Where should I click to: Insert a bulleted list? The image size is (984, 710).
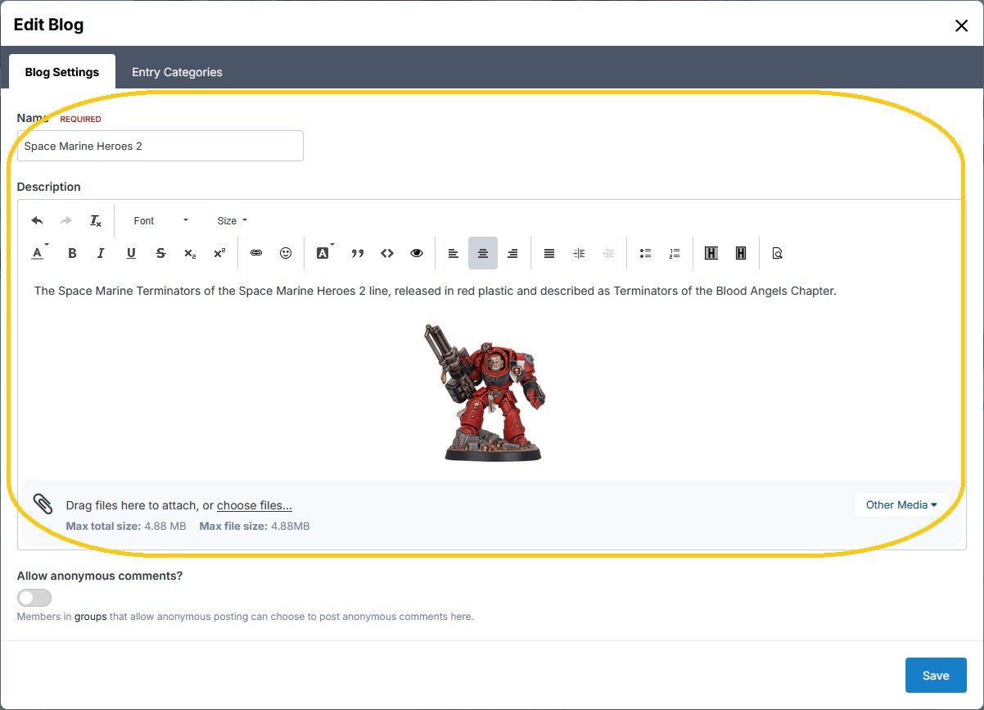coord(645,254)
